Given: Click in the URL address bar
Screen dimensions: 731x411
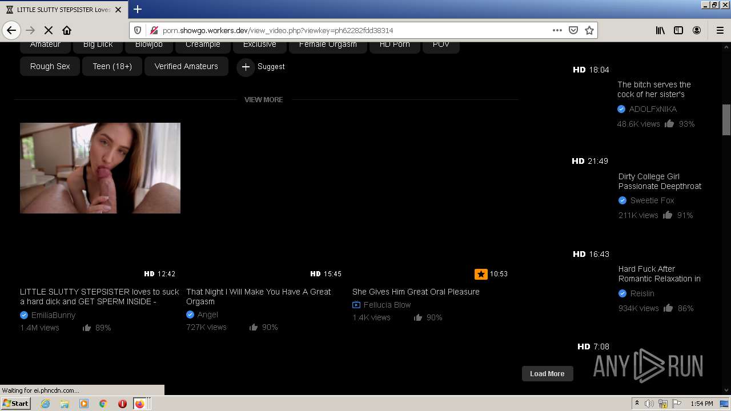Looking at the screenshot, I should pos(354,30).
